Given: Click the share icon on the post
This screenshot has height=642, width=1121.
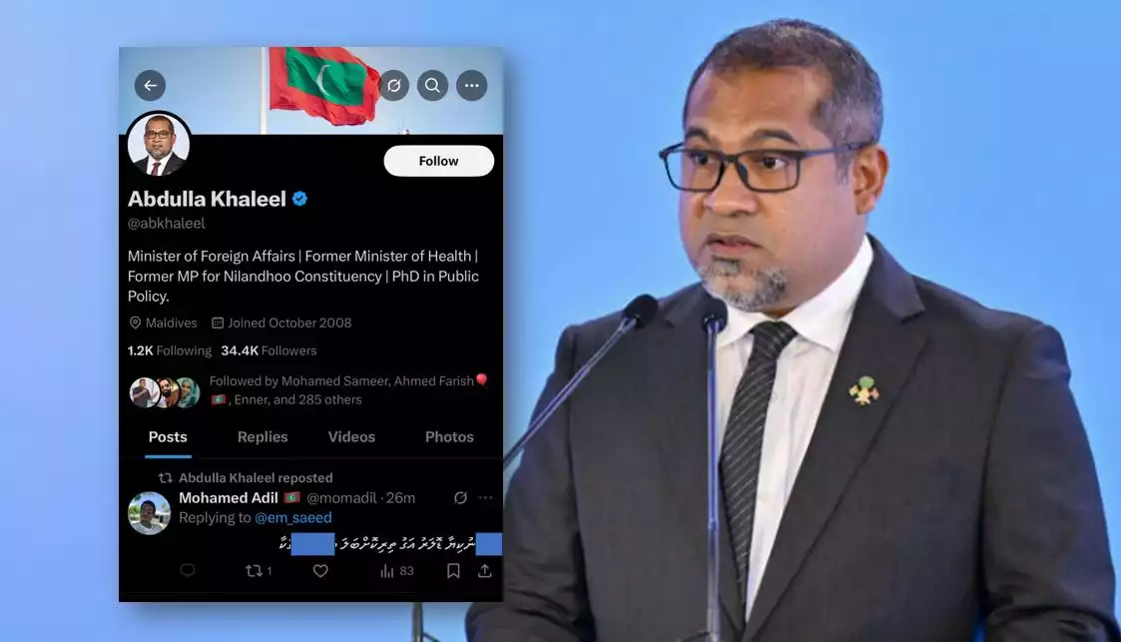Looking at the screenshot, I should pyautogui.click(x=485, y=570).
